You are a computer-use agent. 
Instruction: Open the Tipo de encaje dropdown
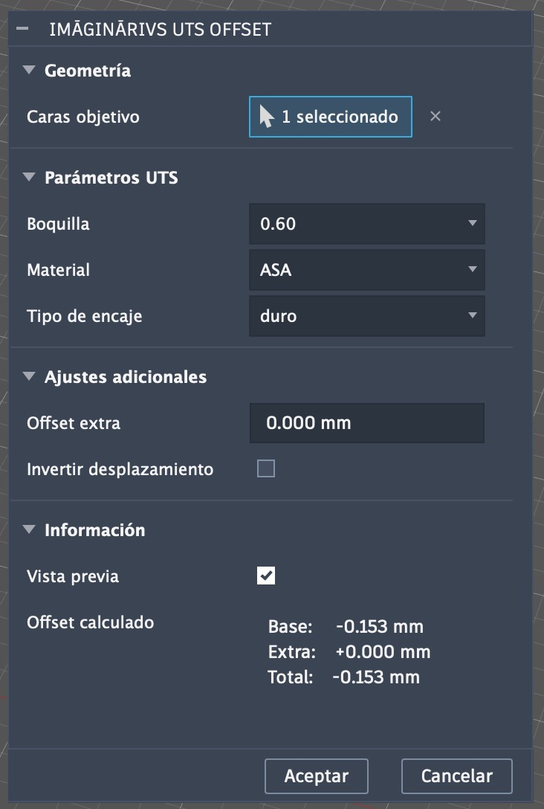tap(367, 316)
